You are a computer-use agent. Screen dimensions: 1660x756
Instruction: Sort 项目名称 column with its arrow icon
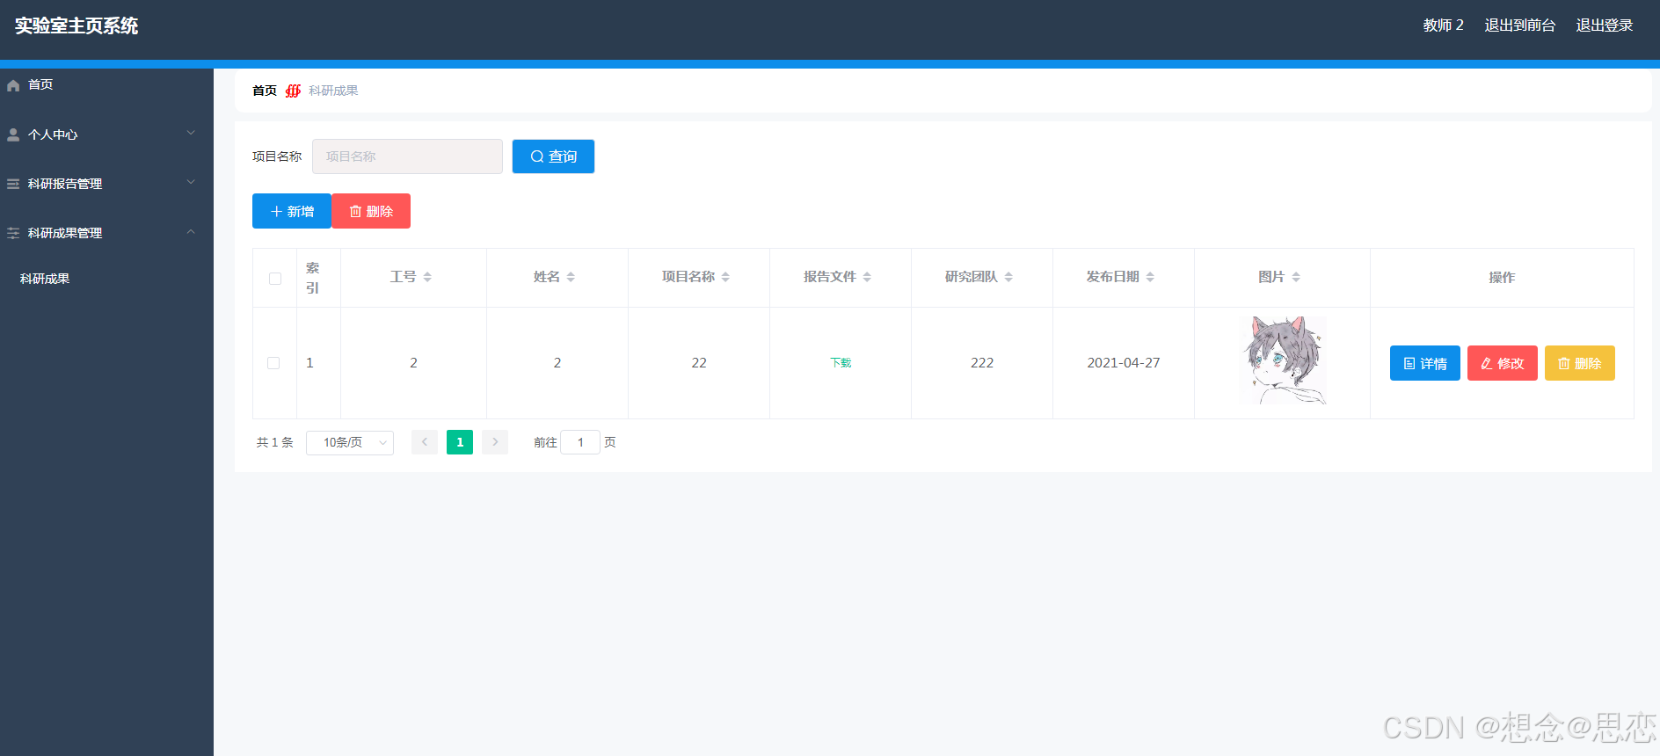725,277
